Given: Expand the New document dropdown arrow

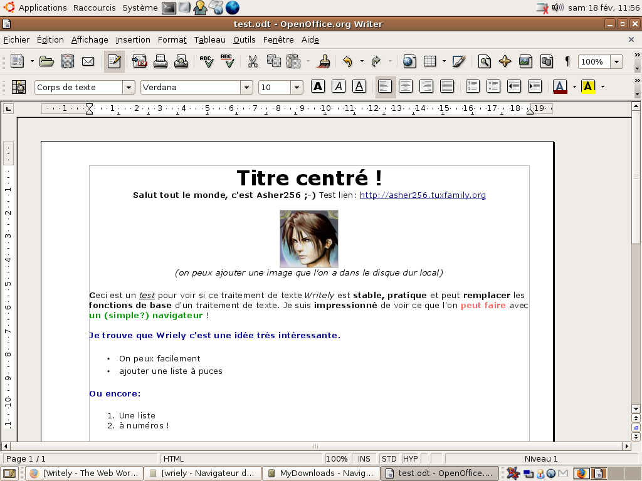Looking at the screenshot, I should coord(32,61).
